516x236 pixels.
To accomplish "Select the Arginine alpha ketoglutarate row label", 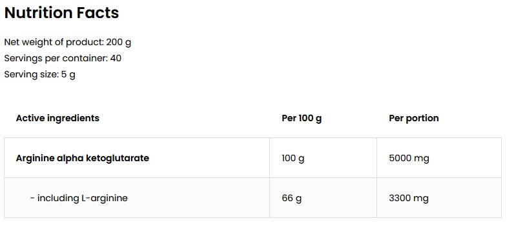I will [82, 158].
